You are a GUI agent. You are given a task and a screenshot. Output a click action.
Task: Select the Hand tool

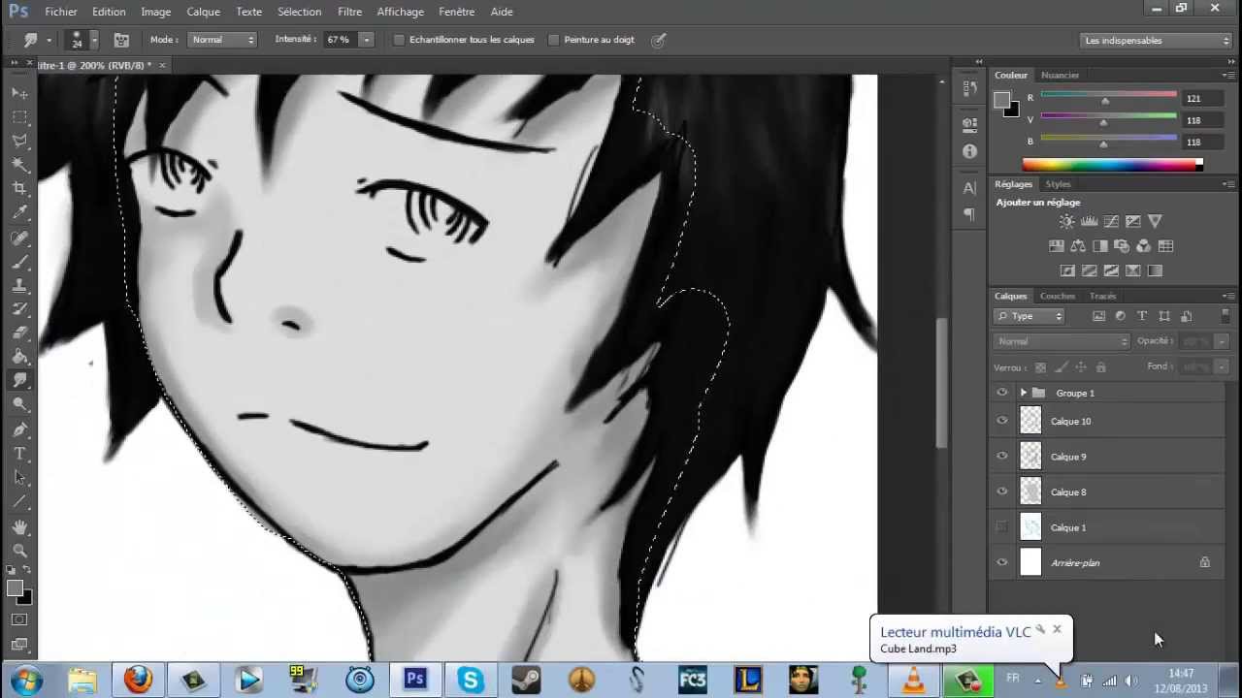click(19, 527)
